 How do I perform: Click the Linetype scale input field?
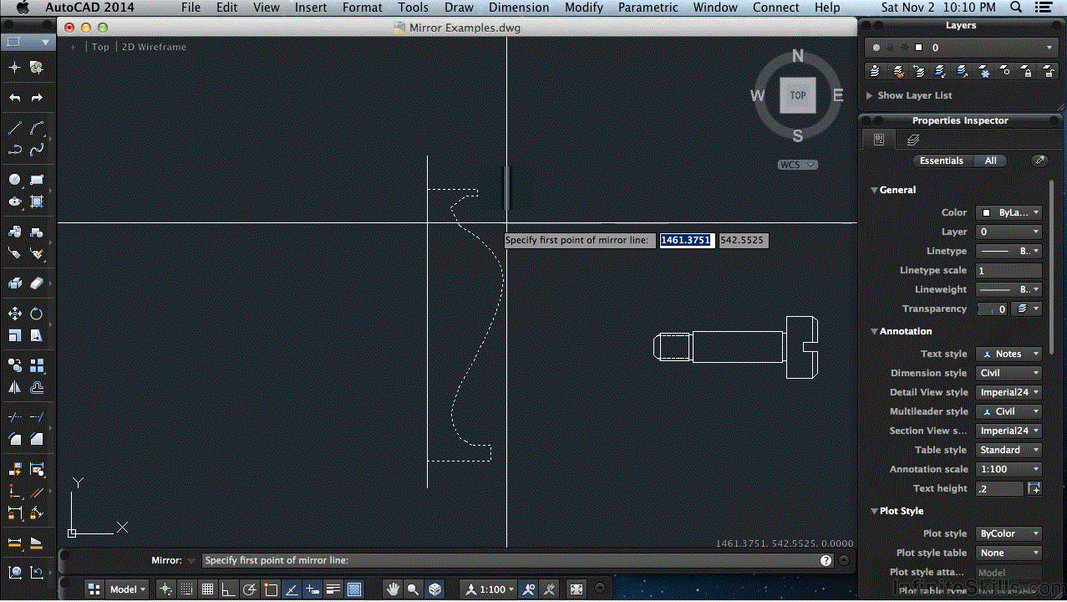pyautogui.click(x=1009, y=270)
